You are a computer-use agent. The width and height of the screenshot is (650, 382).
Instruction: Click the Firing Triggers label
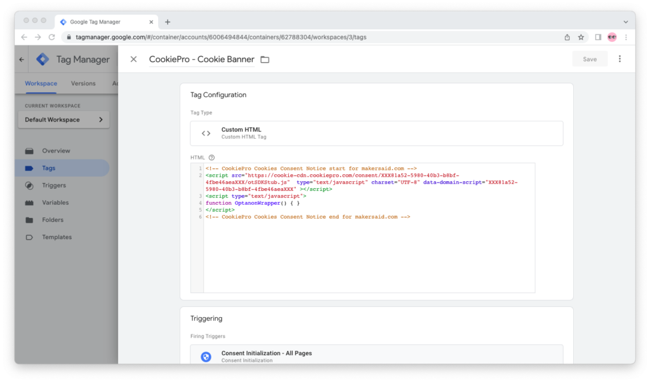208,336
